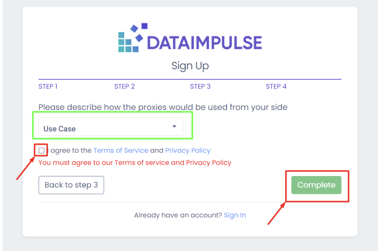Screen dimensions: 378x251
Task: Click the green Complete button
Action: [x=316, y=185]
